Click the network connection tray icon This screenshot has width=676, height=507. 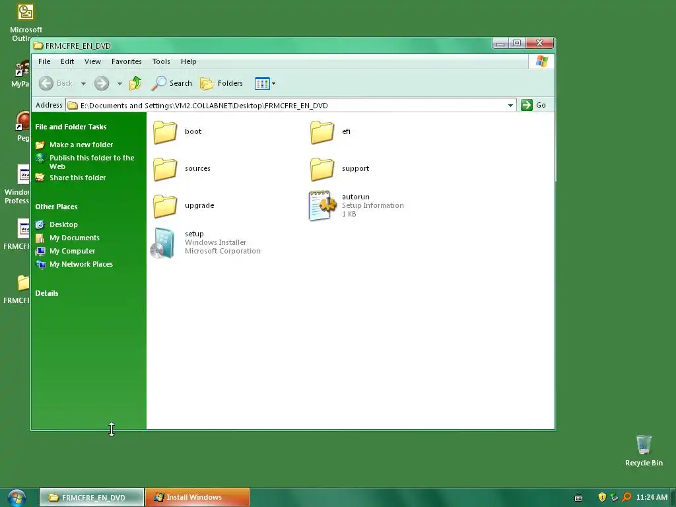pyautogui.click(x=615, y=497)
